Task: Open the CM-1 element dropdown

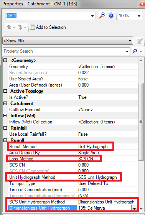Action: tap(92, 16)
